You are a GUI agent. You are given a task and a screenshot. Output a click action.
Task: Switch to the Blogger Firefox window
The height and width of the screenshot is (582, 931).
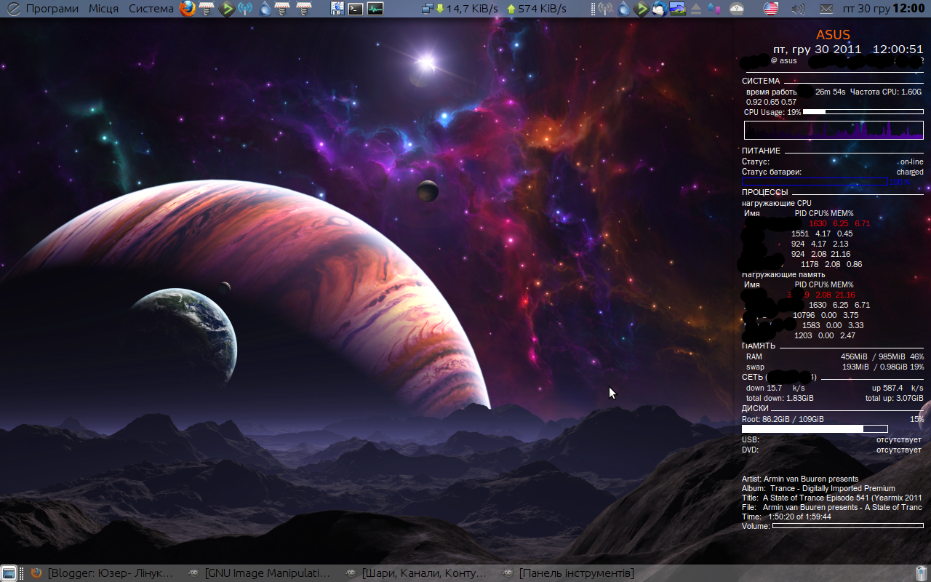click(102, 573)
